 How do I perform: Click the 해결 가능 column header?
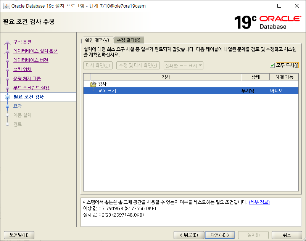(x=284, y=77)
